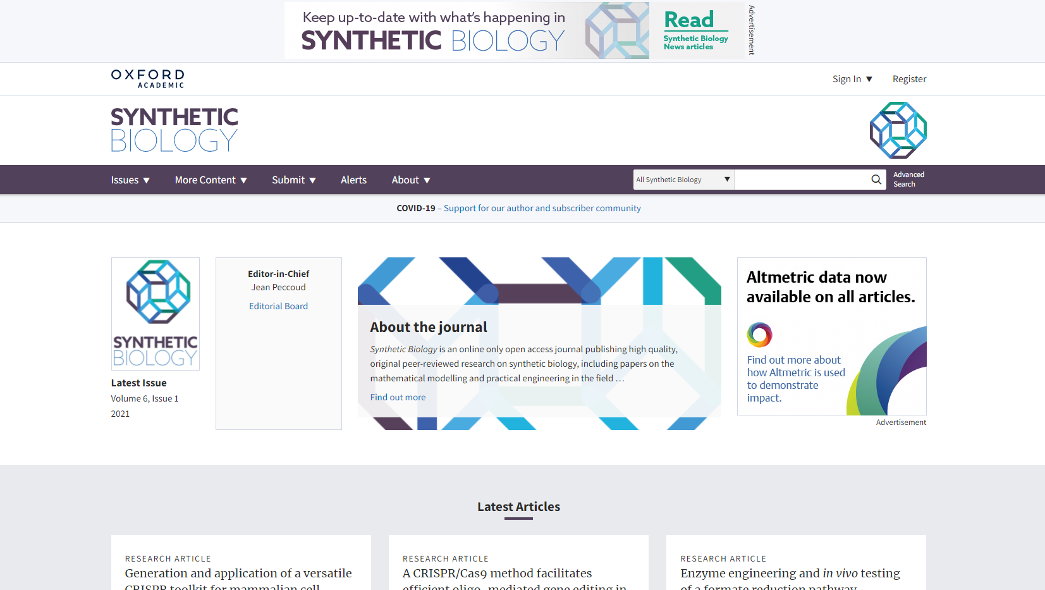Screen dimensions: 1045x590
Task: Focus the search text field
Action: pos(802,180)
